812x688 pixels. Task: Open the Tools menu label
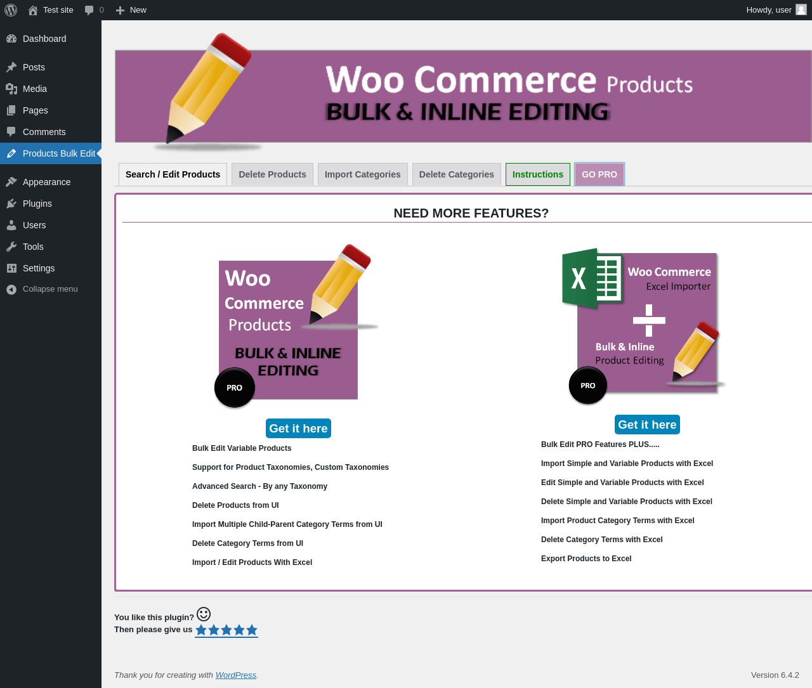click(33, 247)
